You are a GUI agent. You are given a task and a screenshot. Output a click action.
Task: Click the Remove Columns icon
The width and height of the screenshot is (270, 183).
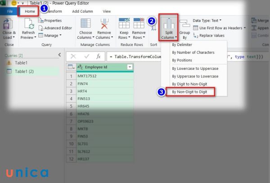[x=104, y=24]
